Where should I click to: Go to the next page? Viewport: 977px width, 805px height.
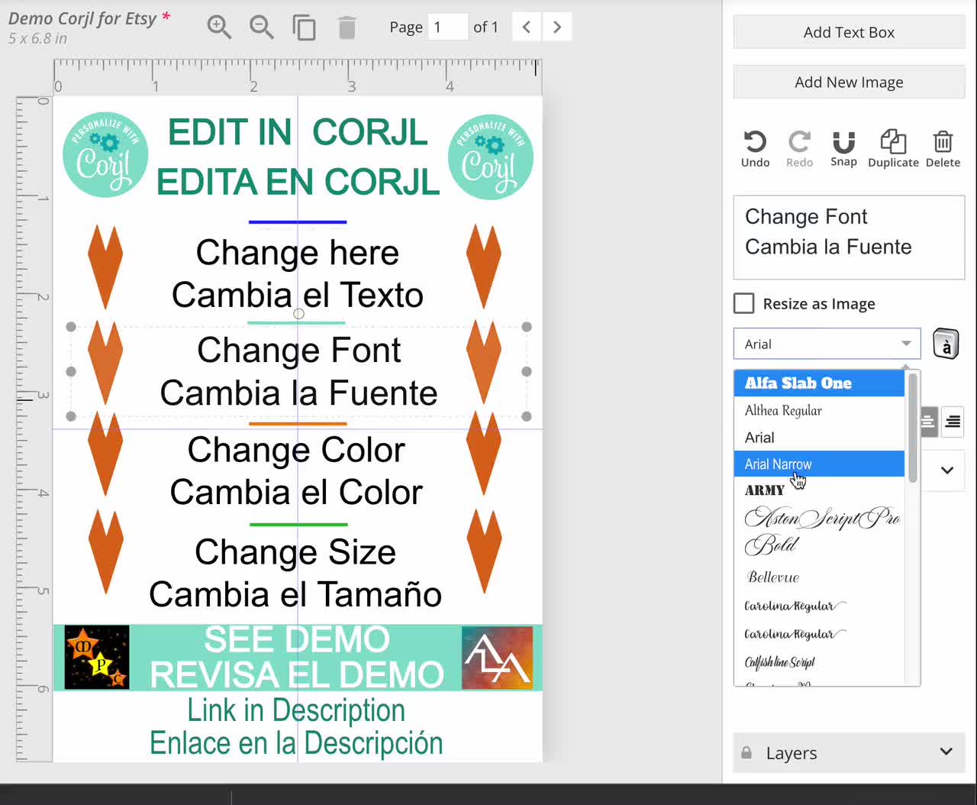557,27
